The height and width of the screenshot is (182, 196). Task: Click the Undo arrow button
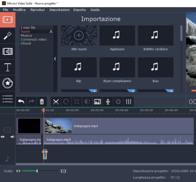point(21,102)
